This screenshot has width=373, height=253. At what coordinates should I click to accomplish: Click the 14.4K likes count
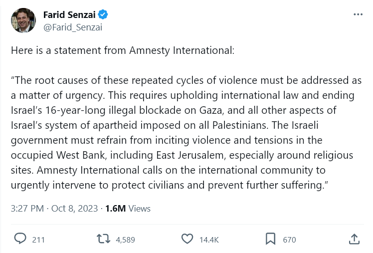click(x=209, y=240)
